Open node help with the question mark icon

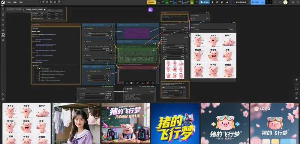point(153,83)
